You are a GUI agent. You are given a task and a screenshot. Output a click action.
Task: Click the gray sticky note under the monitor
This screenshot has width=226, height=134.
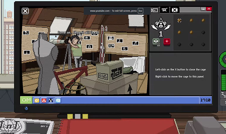point(78,116)
